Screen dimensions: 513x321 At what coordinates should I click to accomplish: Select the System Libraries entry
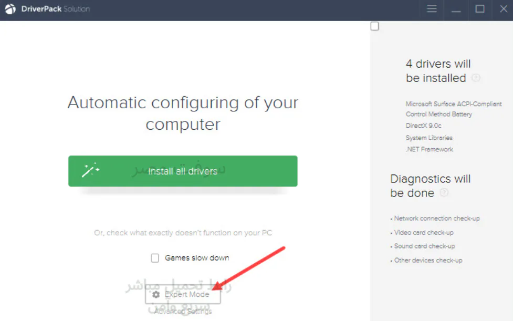429,138
